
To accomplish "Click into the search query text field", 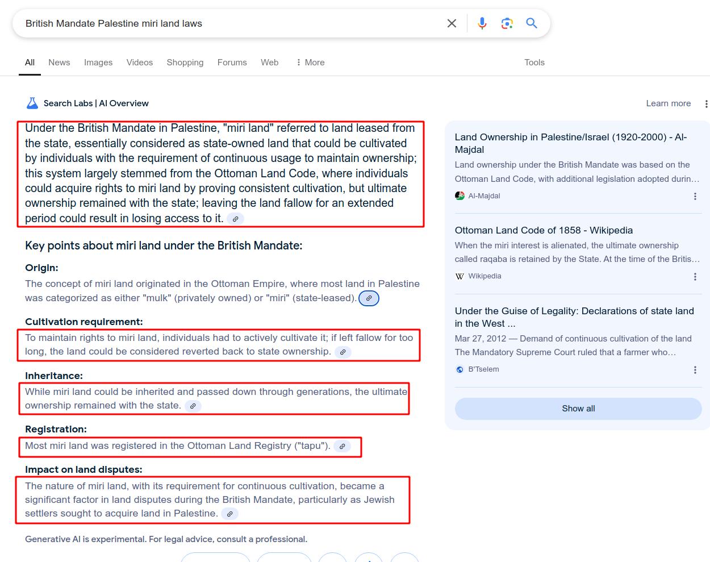I will click(227, 23).
